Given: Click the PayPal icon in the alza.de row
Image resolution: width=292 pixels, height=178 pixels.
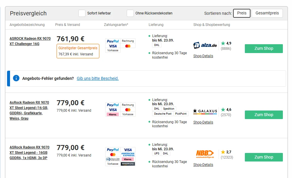Looking at the screenshot, I should click(113, 41).
